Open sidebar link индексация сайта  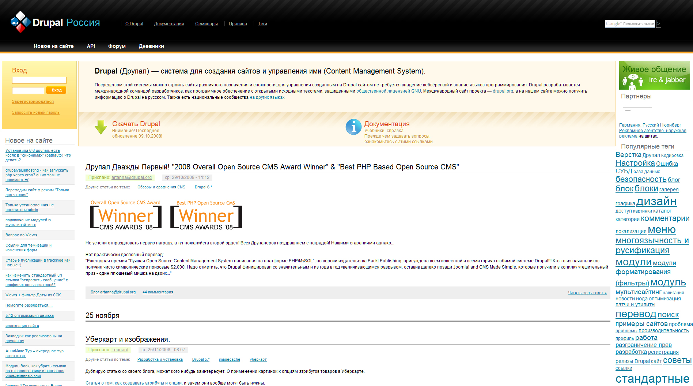(22, 326)
